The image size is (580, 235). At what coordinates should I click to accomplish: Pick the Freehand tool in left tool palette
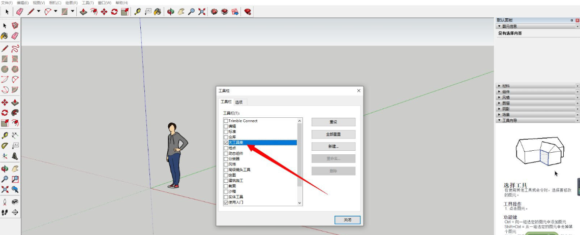tap(15, 48)
